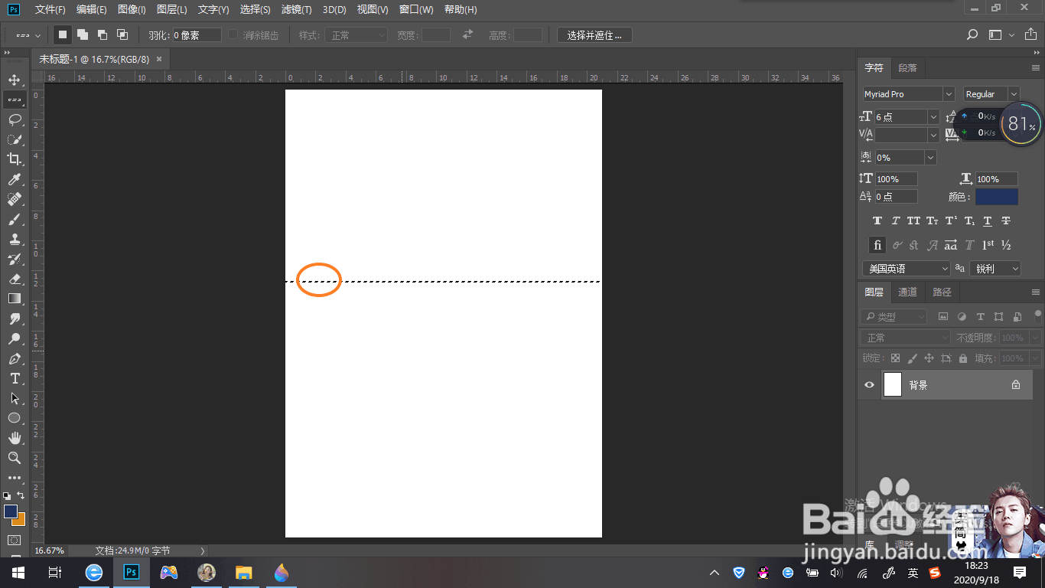The image size is (1045, 588).
Task: Select the Crop tool
Action: click(x=14, y=159)
